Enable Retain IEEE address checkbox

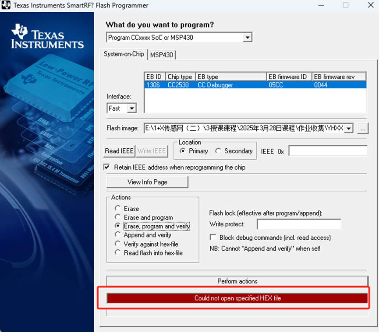[106, 167]
